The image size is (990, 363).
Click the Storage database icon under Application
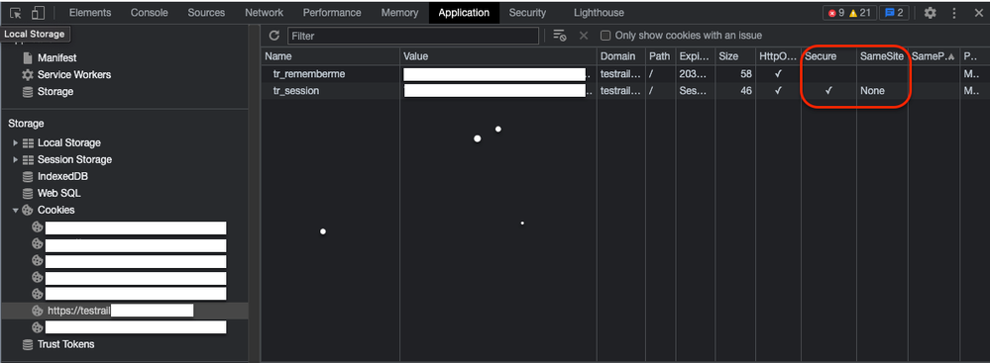click(27, 91)
